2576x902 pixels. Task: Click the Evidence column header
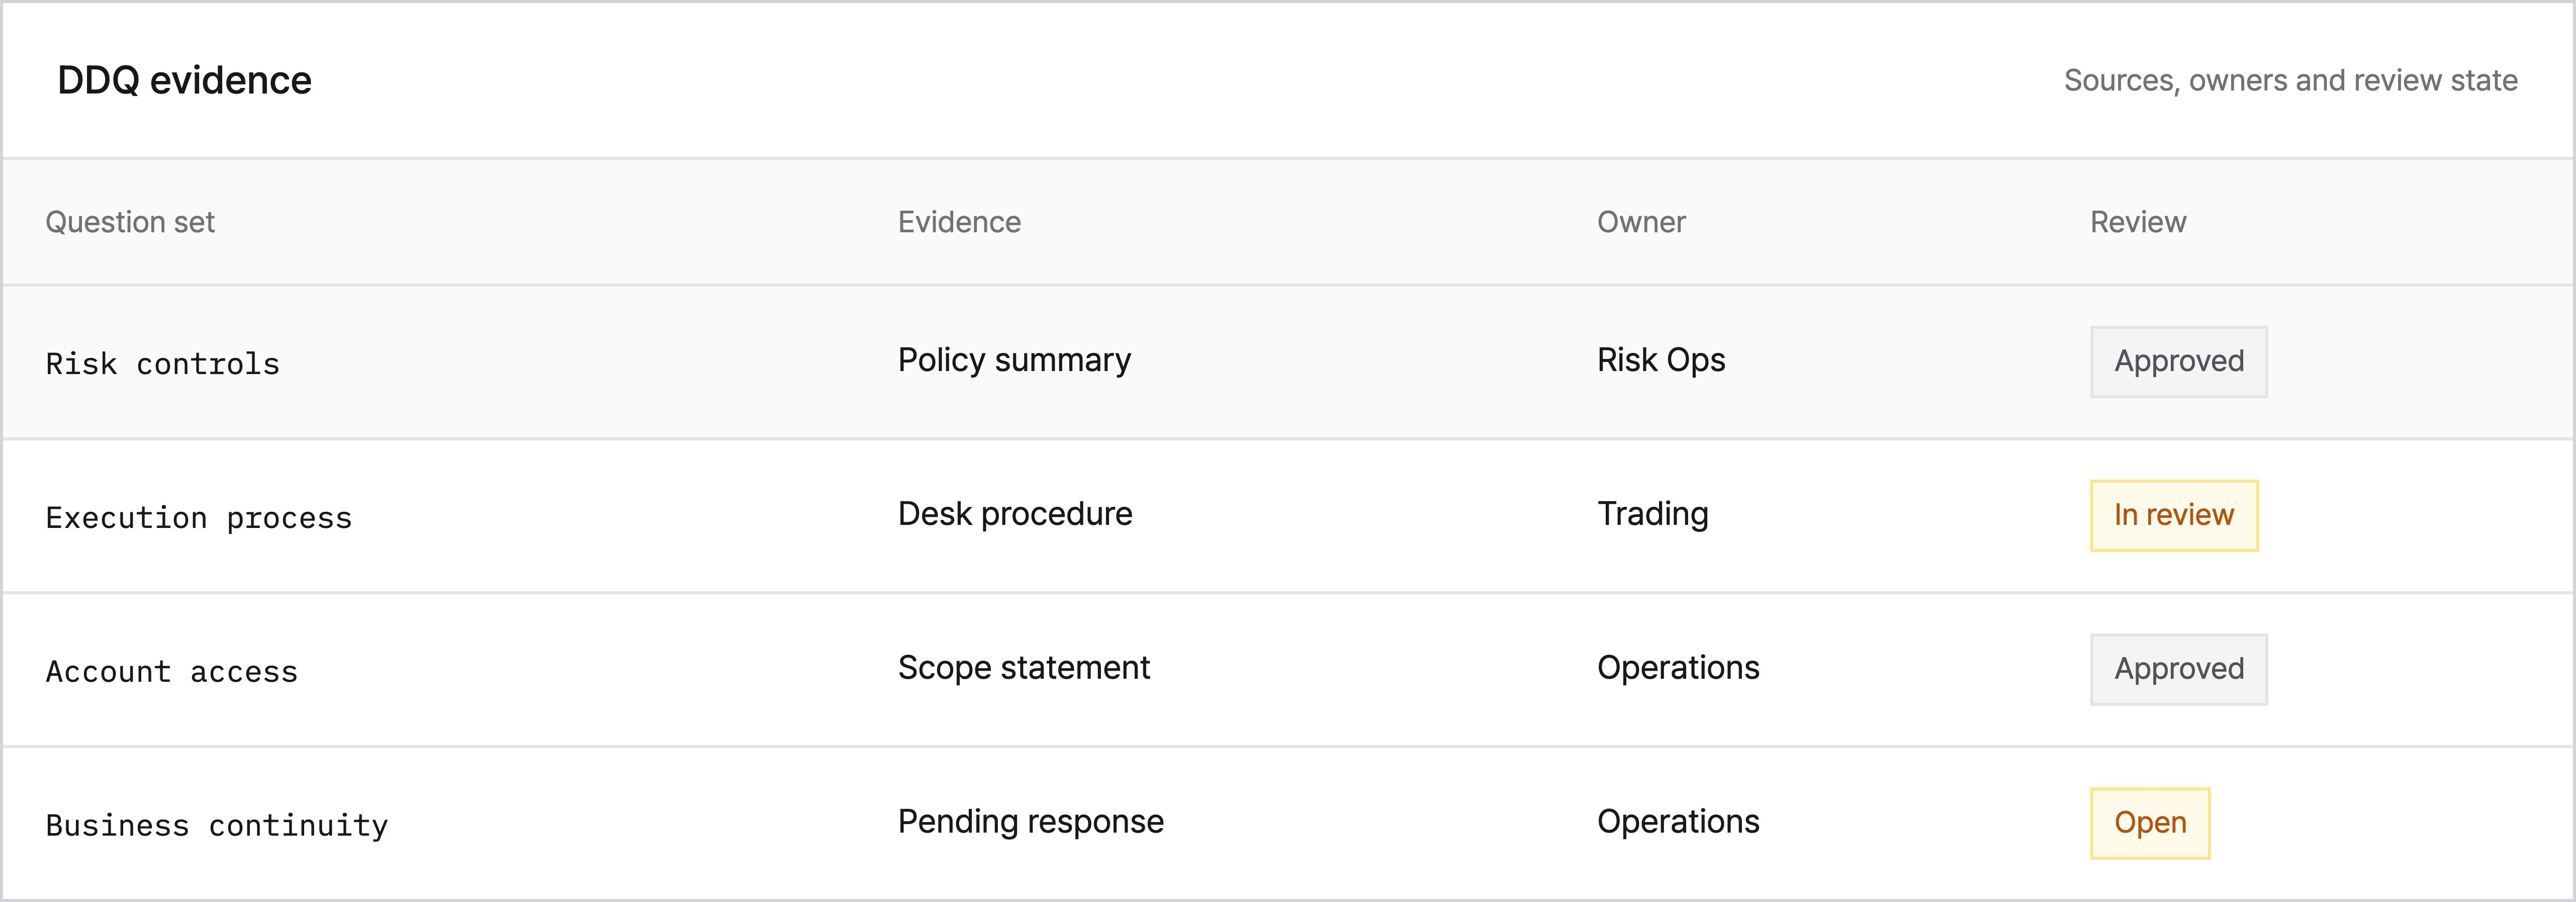coord(959,222)
